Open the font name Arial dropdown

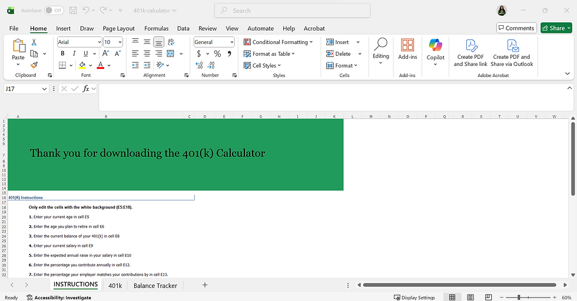click(98, 42)
